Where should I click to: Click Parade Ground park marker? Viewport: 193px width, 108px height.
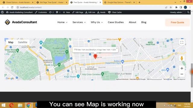[59, 64]
